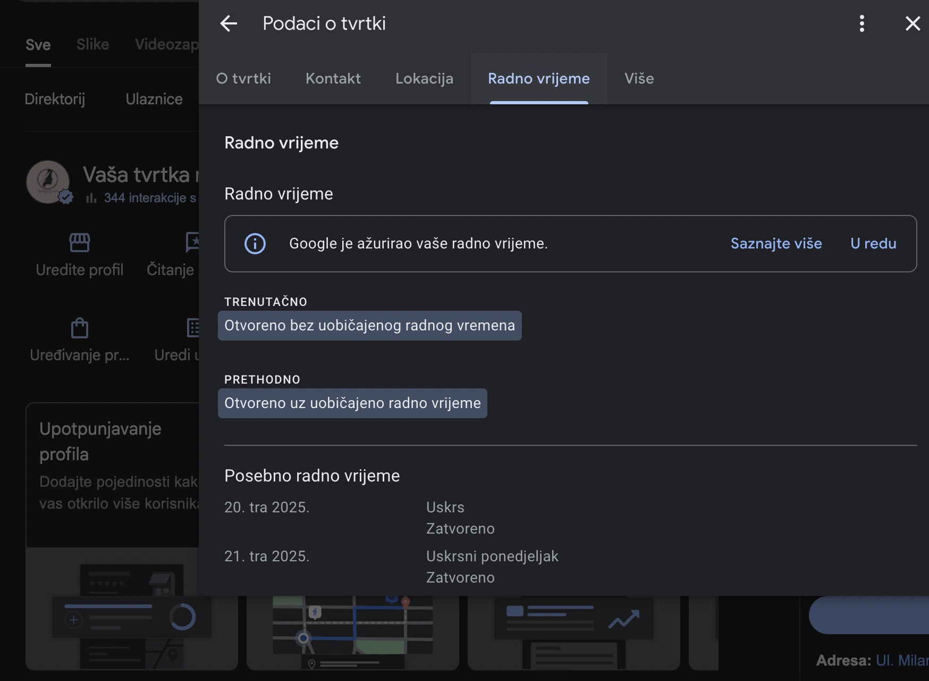Go to the Više tab
929x681 pixels.
point(639,79)
